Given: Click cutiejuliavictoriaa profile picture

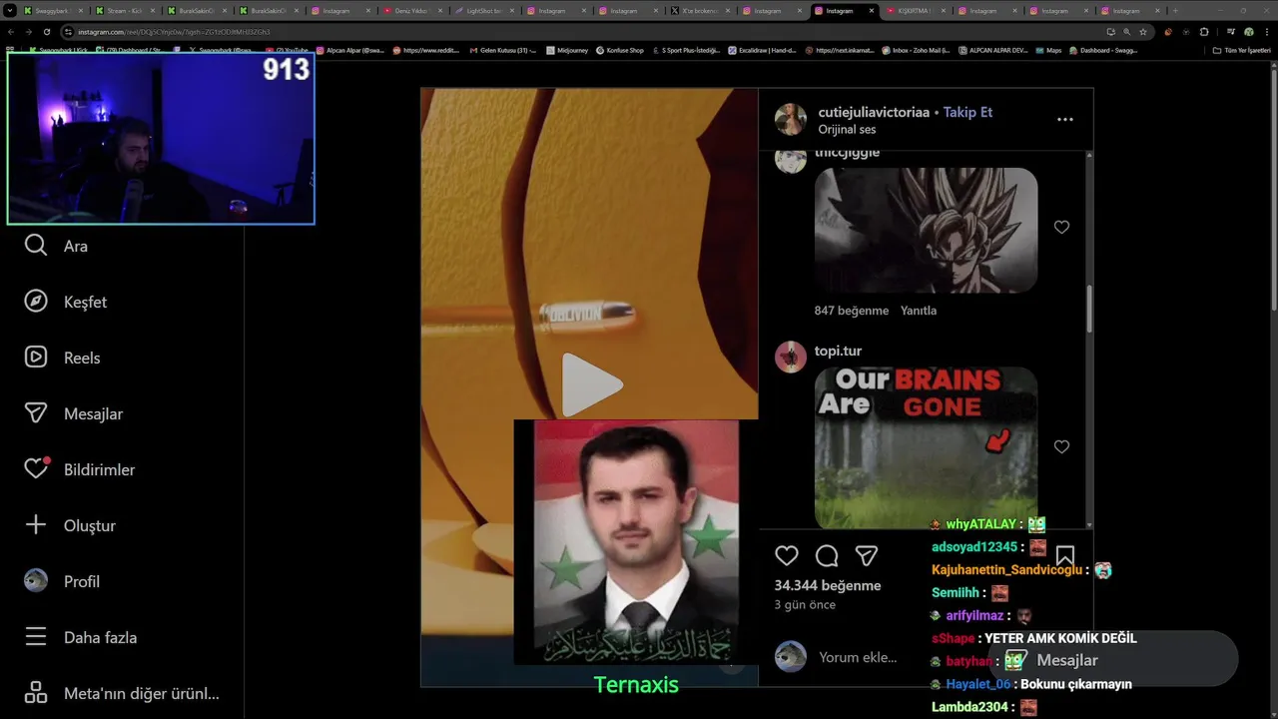Looking at the screenshot, I should click(791, 119).
